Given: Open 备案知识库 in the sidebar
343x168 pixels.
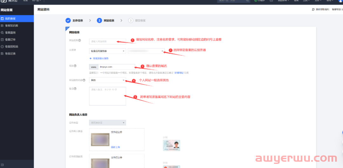Looking at the screenshot, I should [x=17, y=26].
